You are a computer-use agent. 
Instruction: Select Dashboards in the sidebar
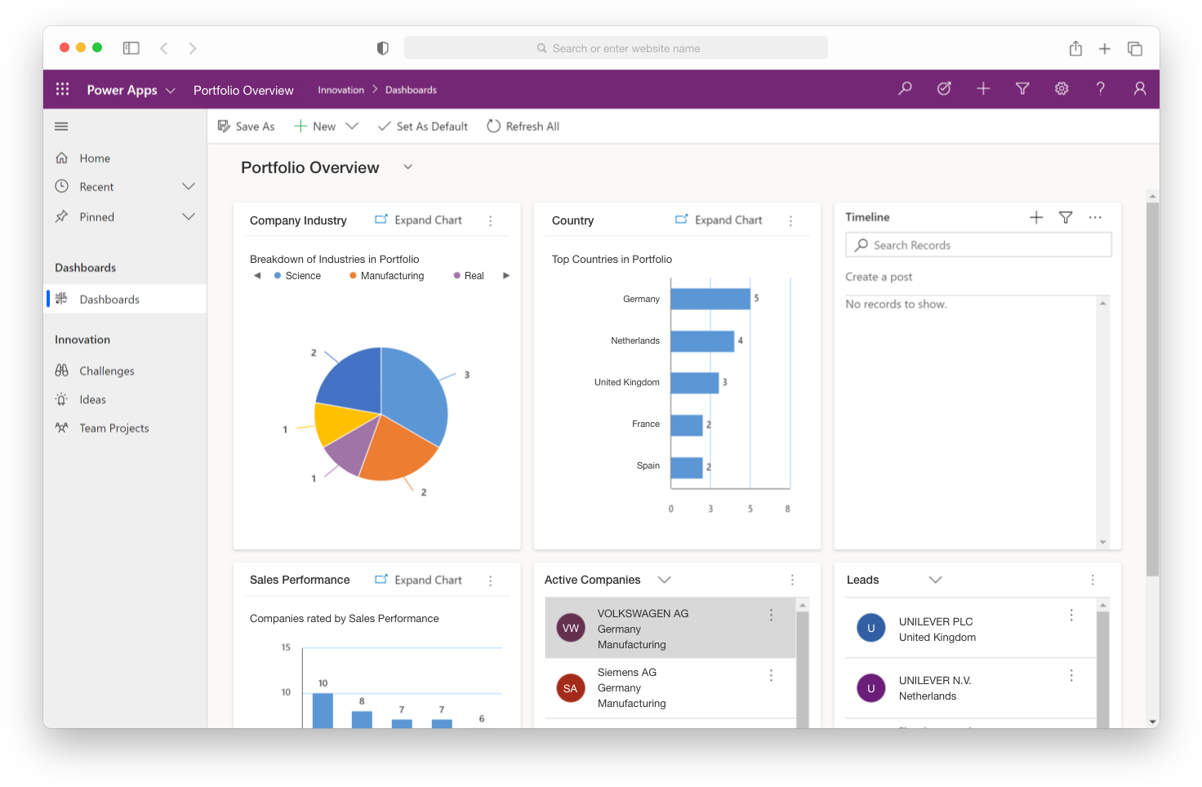(x=127, y=299)
